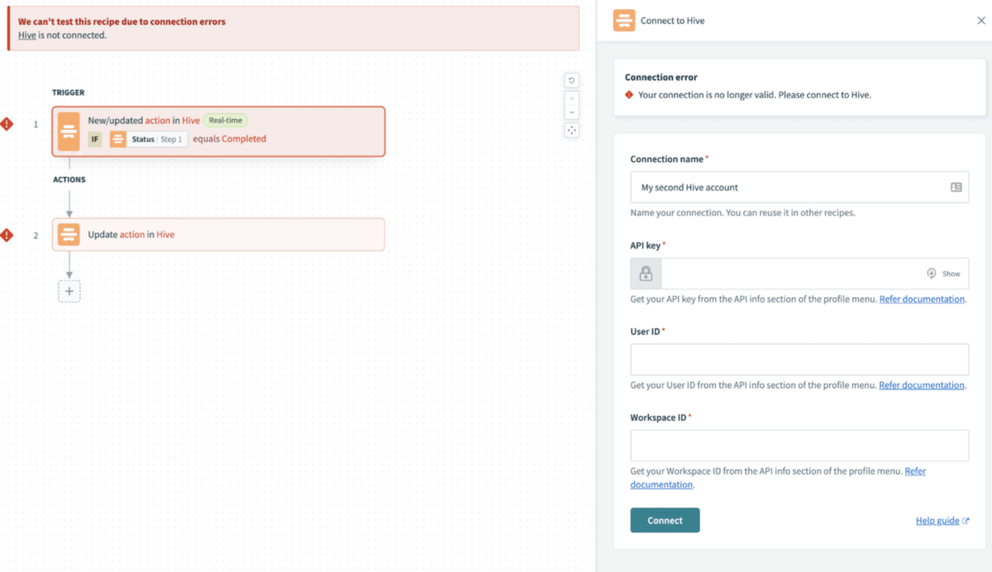Click the Hive icon in the trigger step
The image size is (992, 572).
click(69, 131)
